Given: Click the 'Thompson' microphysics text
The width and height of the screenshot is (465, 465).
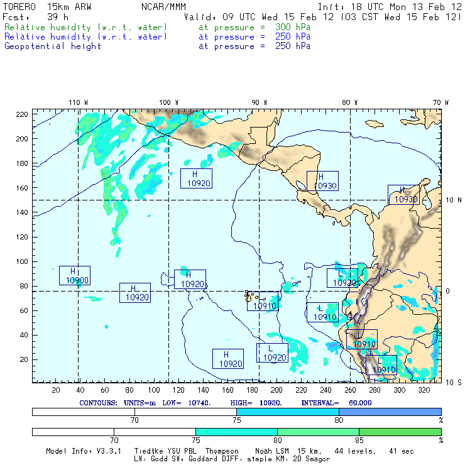Looking at the screenshot, I should 222,451.
